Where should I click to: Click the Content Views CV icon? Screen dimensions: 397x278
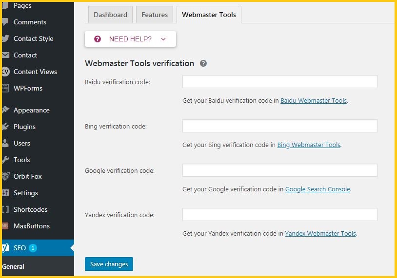coord(5,72)
